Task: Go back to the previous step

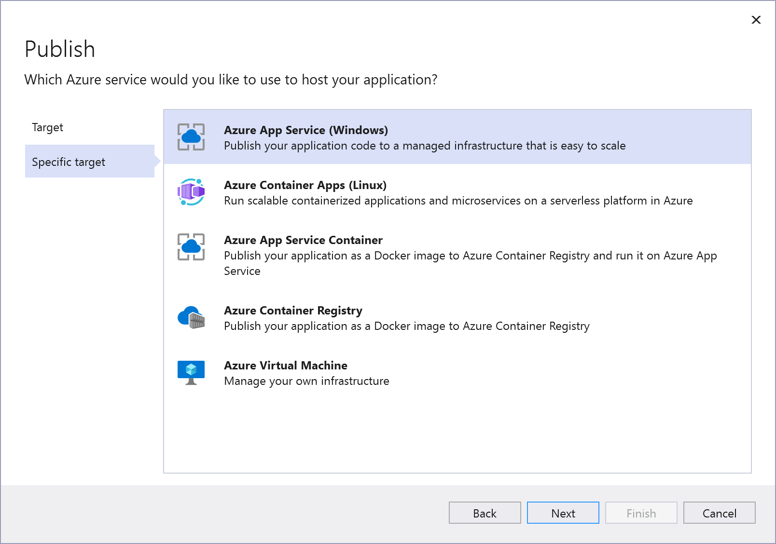Action: [485, 513]
